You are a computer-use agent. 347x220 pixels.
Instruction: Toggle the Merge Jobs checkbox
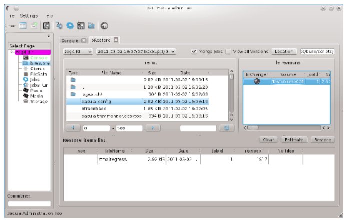pyautogui.click(x=194, y=51)
